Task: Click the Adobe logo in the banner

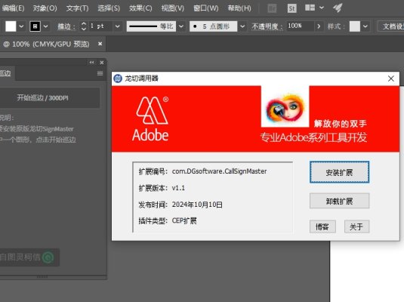Action: click(x=151, y=119)
